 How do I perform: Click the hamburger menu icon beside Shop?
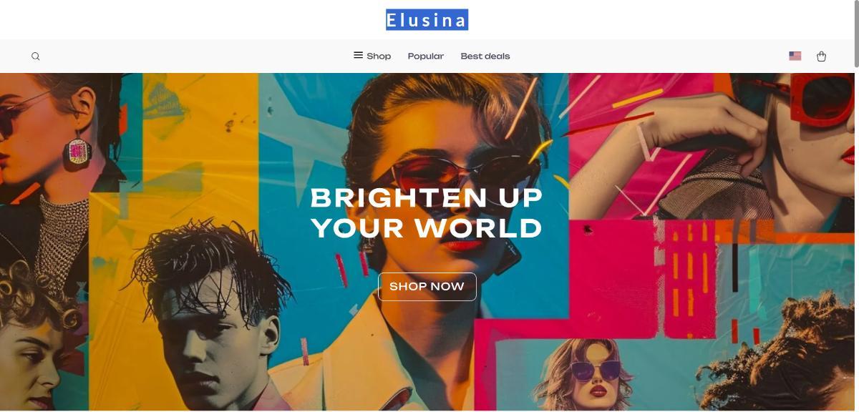[358, 55]
